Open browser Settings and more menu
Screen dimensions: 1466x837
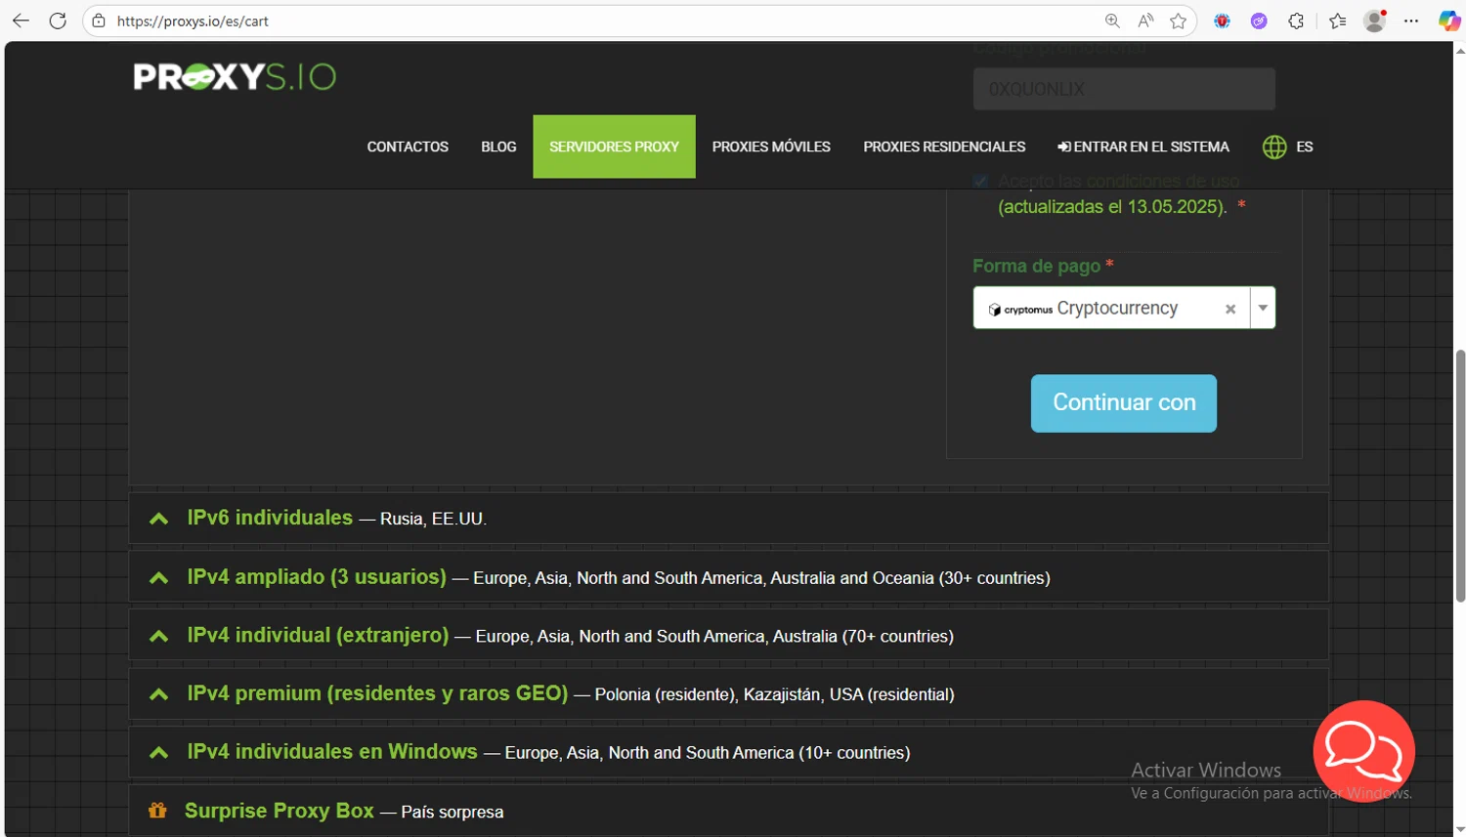coord(1411,21)
